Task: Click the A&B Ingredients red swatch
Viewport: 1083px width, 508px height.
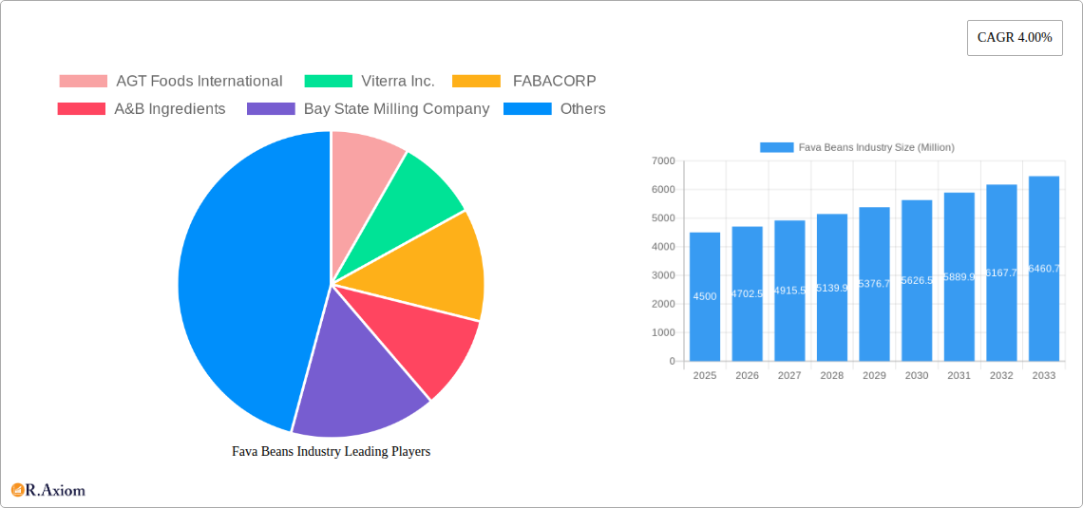Action: tap(81, 109)
